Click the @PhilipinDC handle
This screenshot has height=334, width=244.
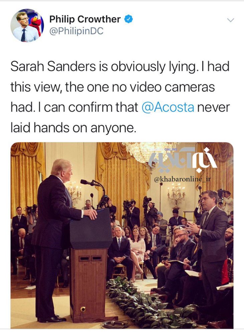click(76, 31)
